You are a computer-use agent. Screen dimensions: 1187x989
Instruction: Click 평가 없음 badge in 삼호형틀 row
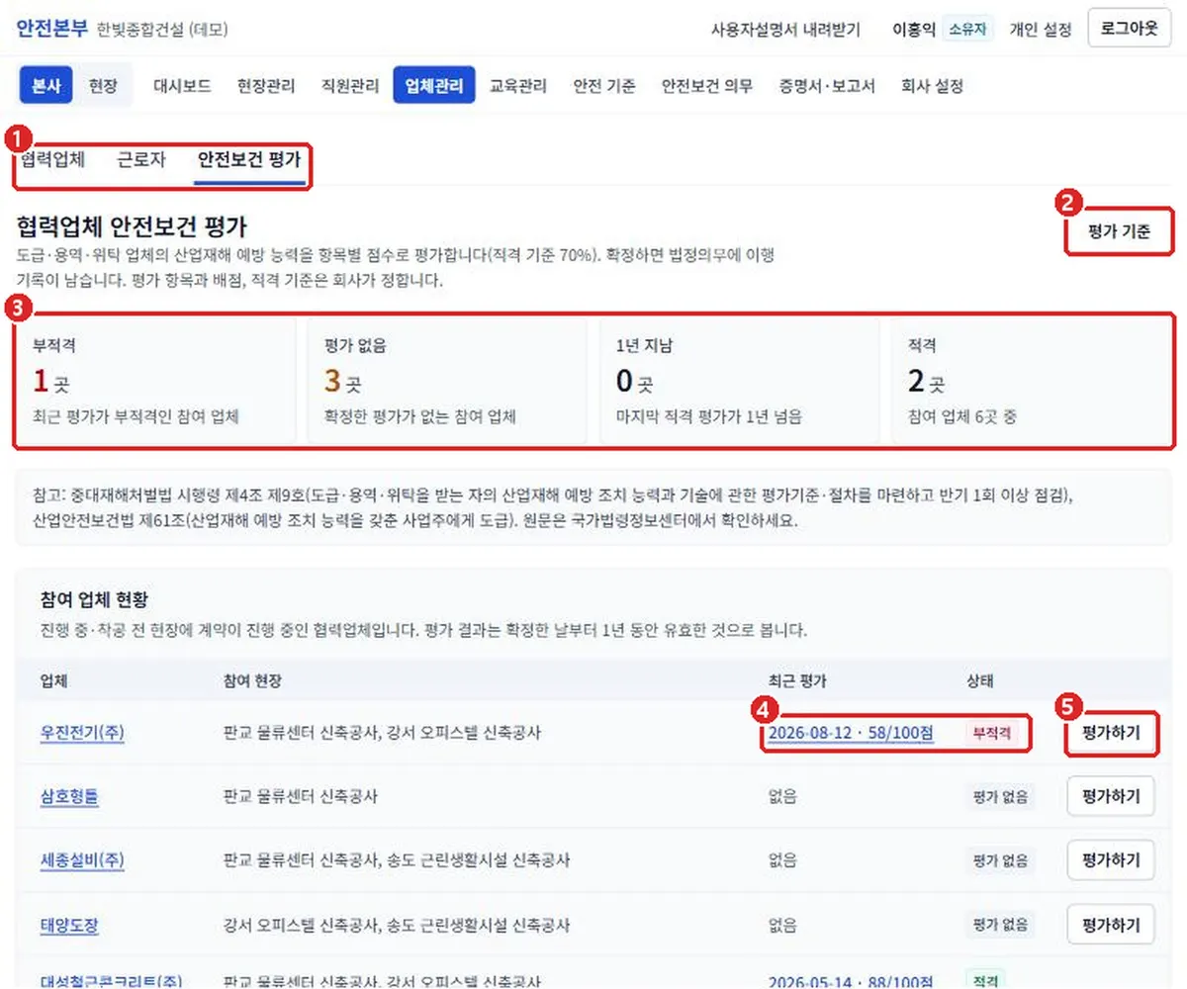coord(1000,797)
